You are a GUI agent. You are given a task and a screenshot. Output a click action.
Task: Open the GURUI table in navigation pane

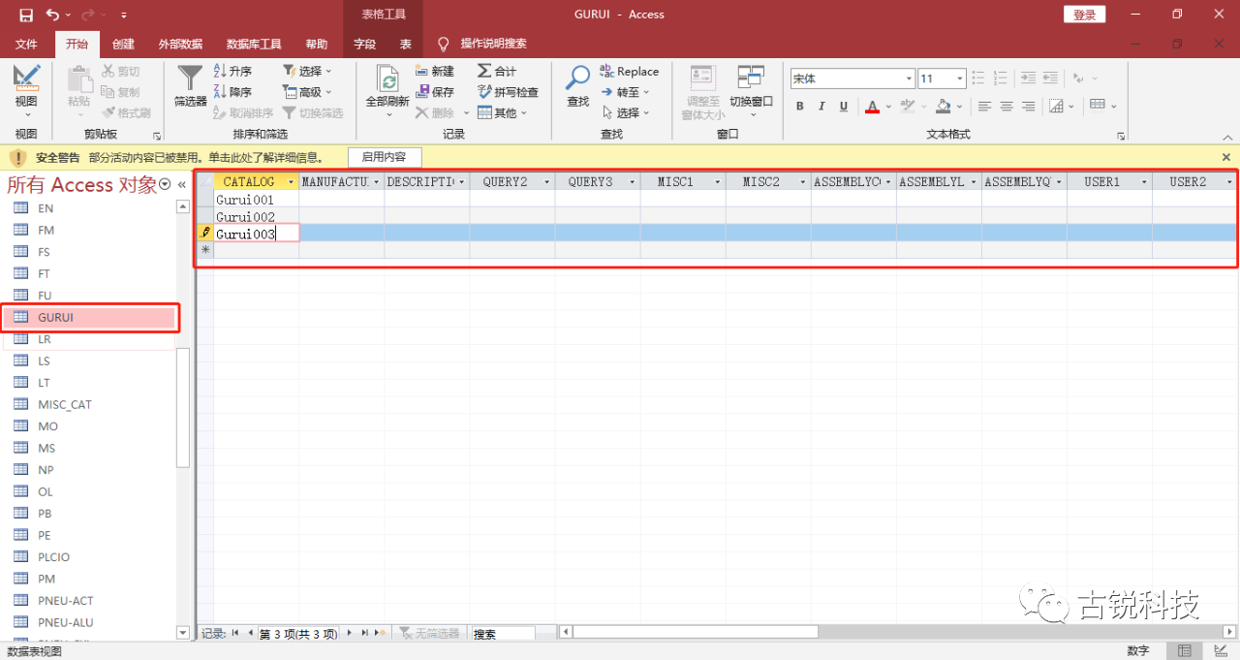click(90, 317)
